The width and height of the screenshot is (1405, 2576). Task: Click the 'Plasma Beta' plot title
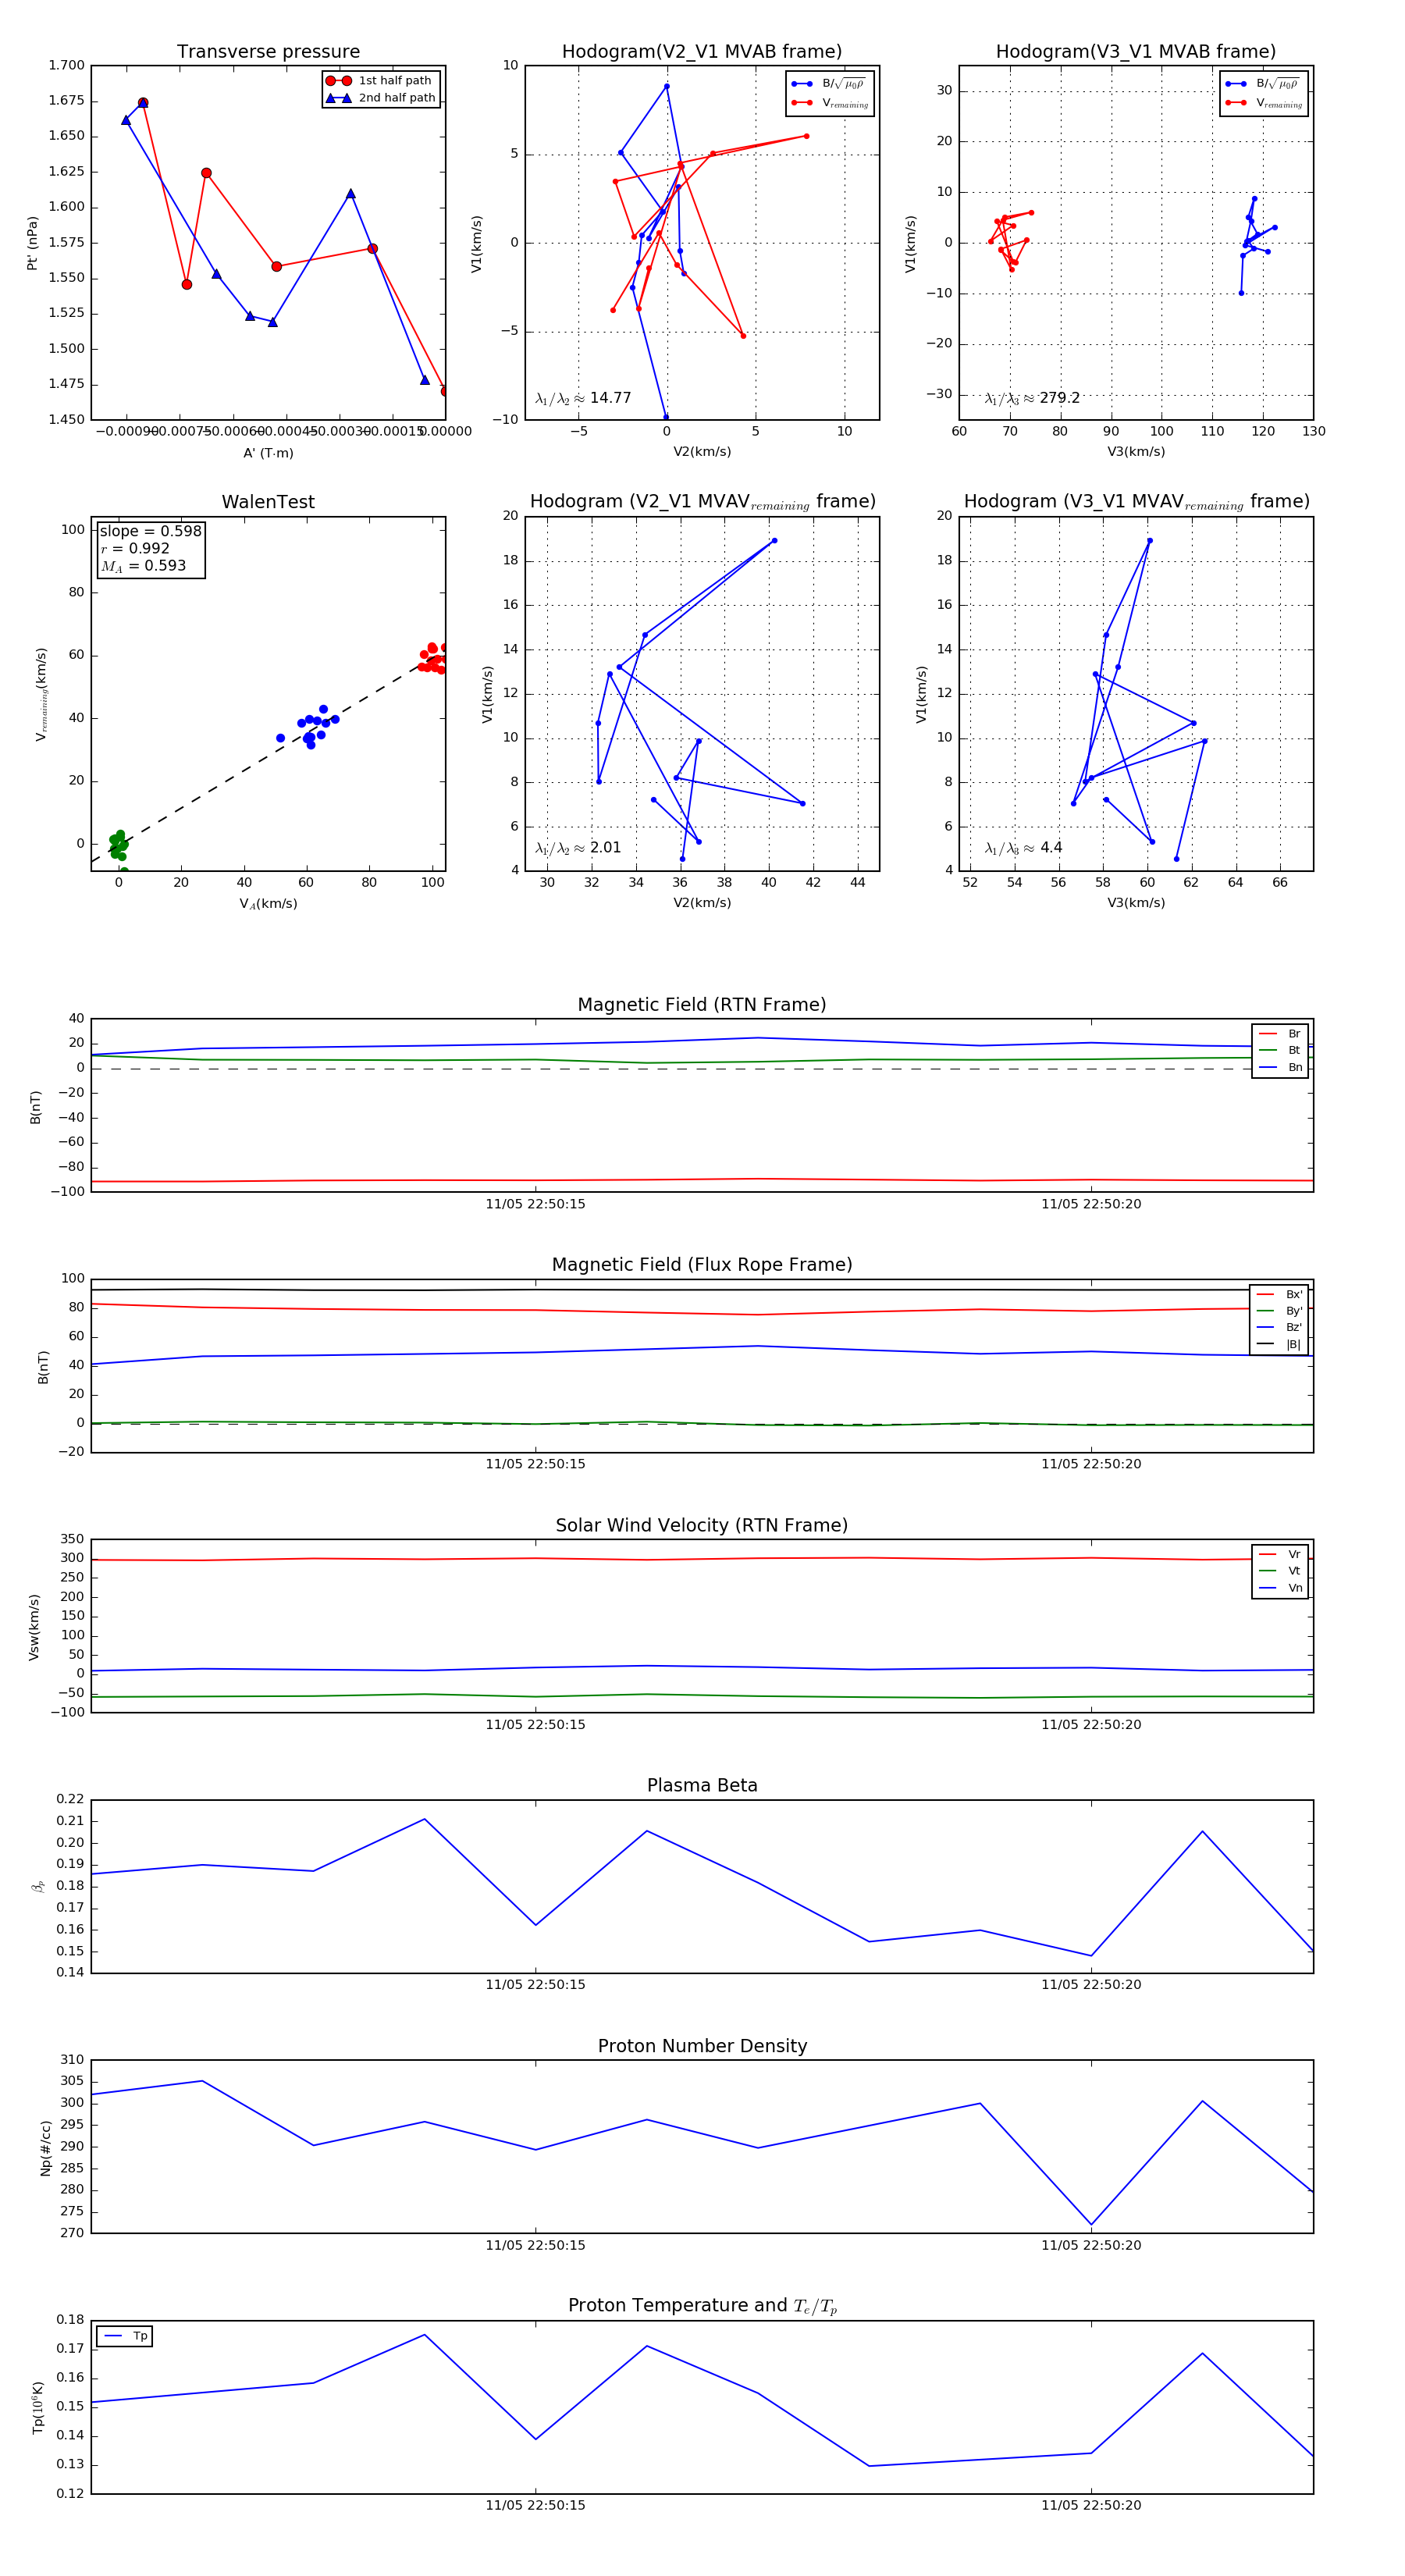pyautogui.click(x=702, y=1786)
